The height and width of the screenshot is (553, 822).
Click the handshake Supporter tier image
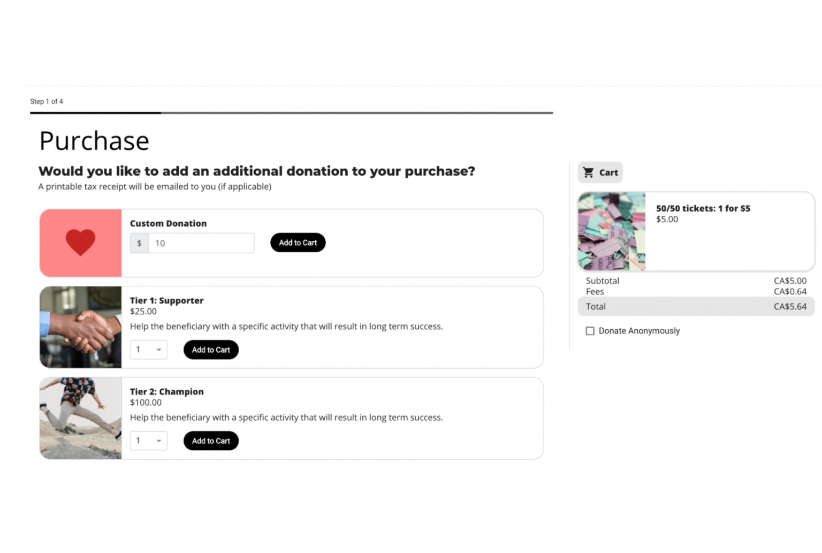point(81,327)
